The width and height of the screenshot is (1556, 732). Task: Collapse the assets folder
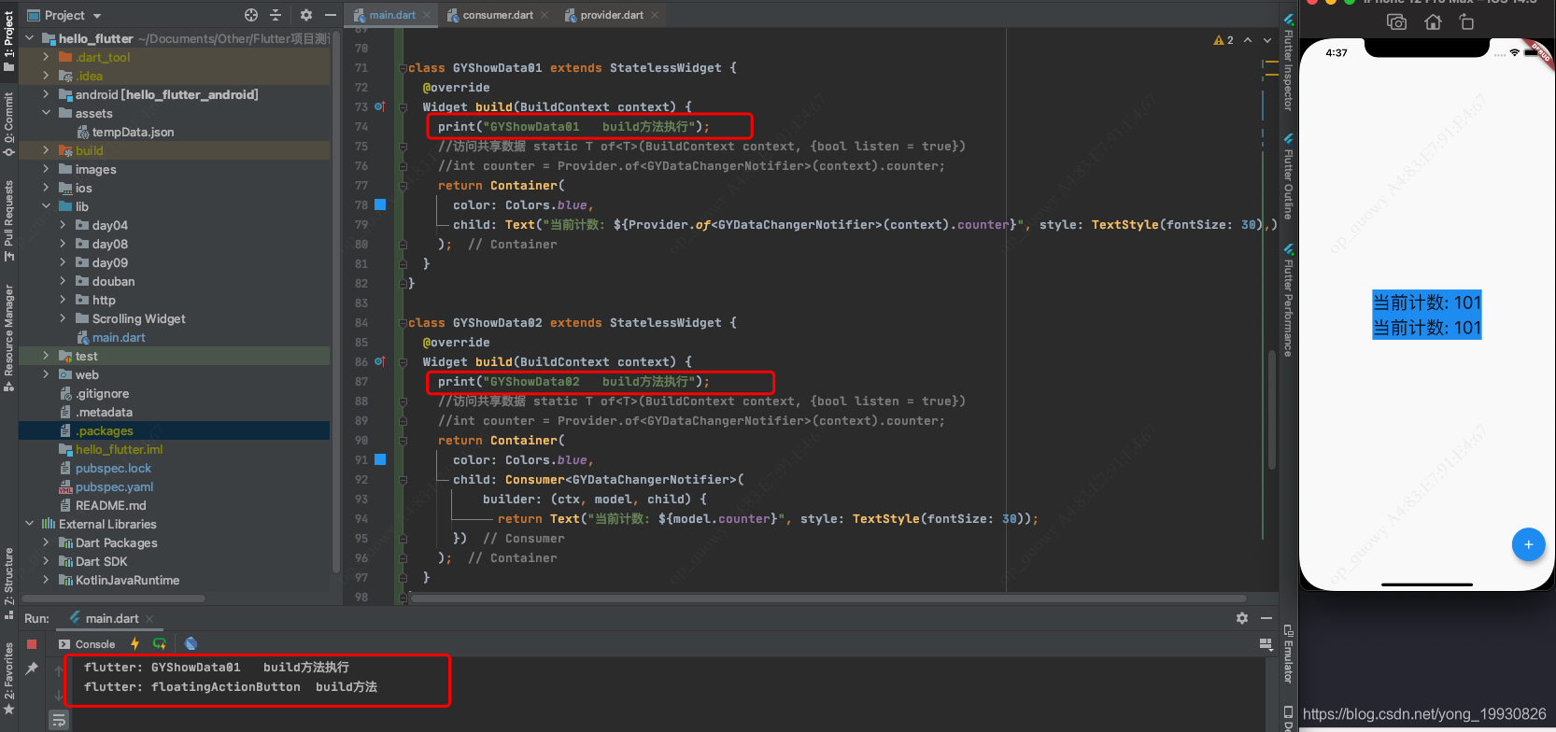click(x=46, y=113)
